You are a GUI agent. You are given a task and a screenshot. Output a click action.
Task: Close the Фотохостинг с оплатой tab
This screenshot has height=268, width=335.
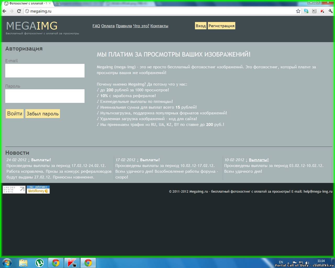click(x=50, y=3)
